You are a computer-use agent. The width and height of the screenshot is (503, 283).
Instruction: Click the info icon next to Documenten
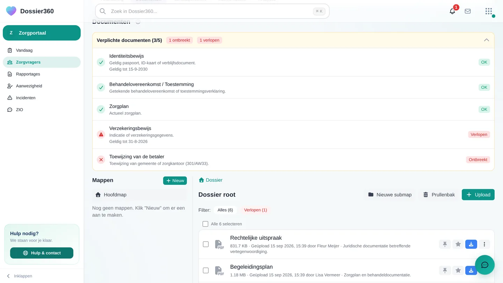point(138,22)
